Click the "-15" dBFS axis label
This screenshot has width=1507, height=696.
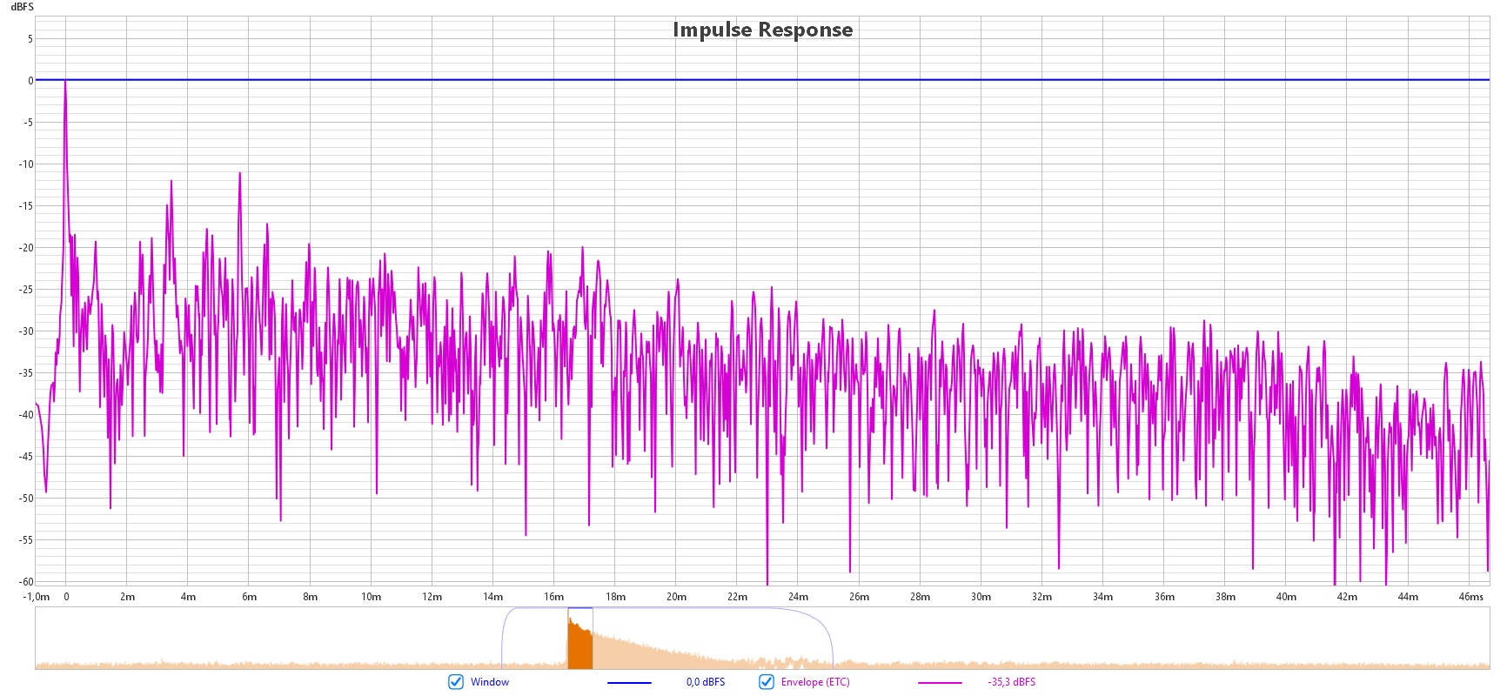27,206
